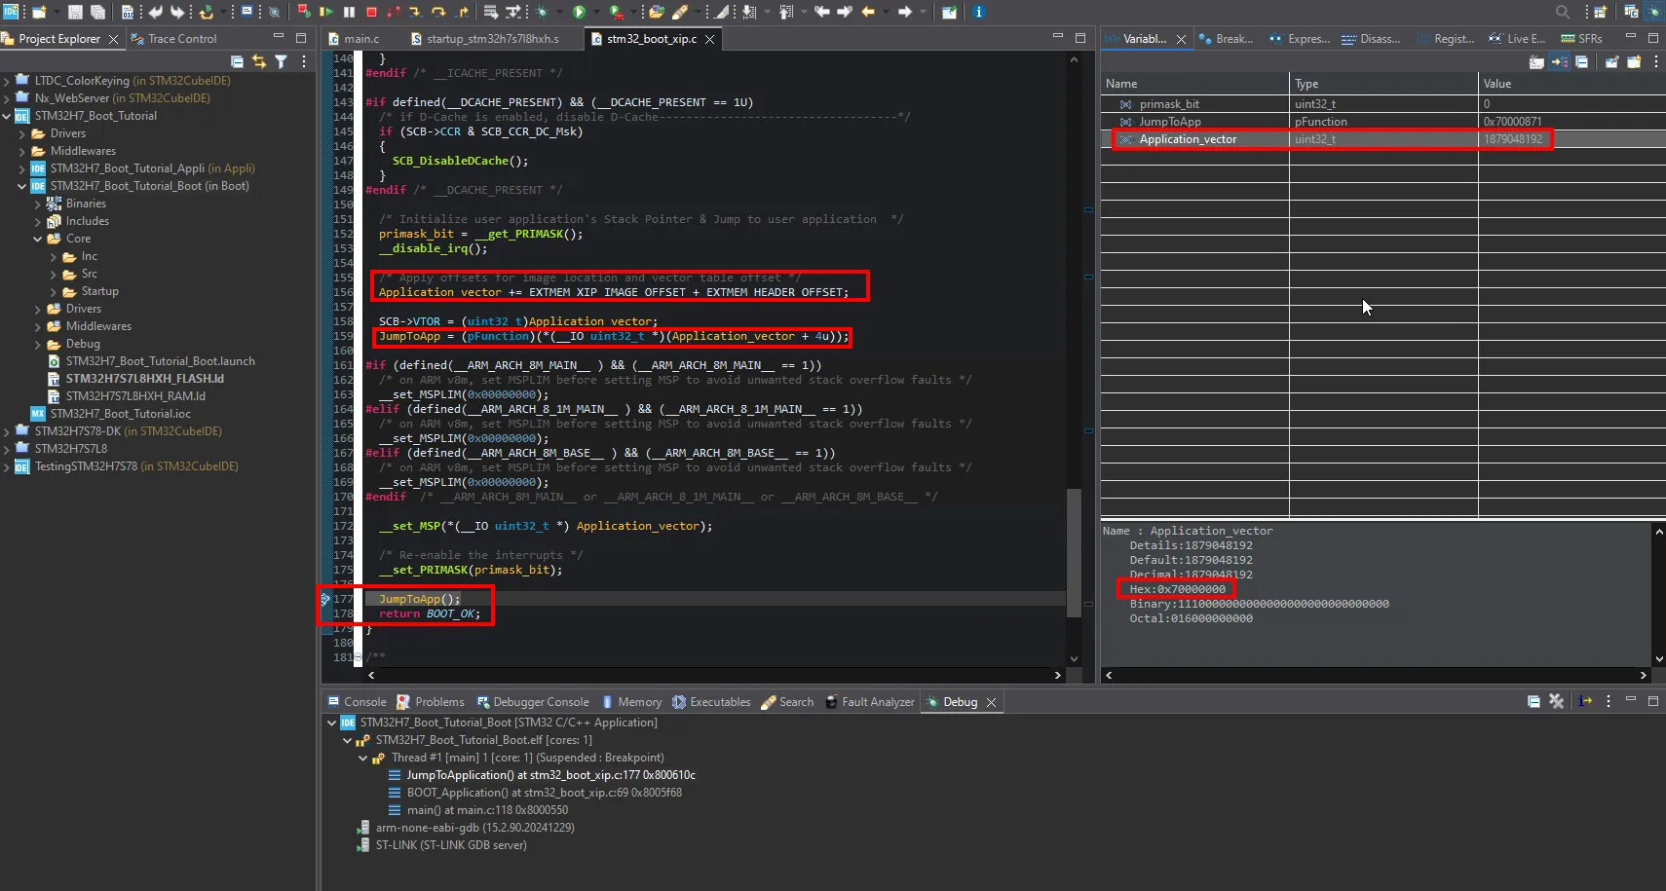Toggle the pin arrow button in the Debug view toolbar
The image size is (1666, 891).
[x=1585, y=701]
